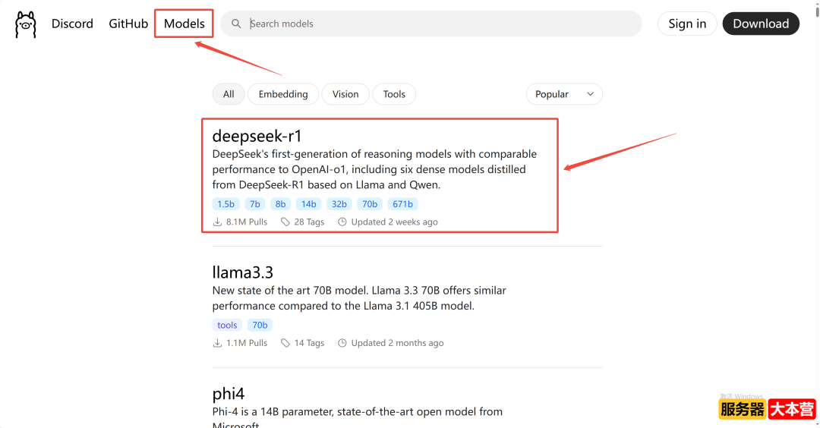
Task: Click the search magnifier icon
Action: click(236, 24)
